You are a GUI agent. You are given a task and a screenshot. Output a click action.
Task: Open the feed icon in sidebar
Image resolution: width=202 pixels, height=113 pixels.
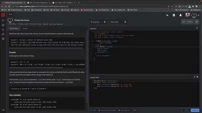(x=3, y=30)
